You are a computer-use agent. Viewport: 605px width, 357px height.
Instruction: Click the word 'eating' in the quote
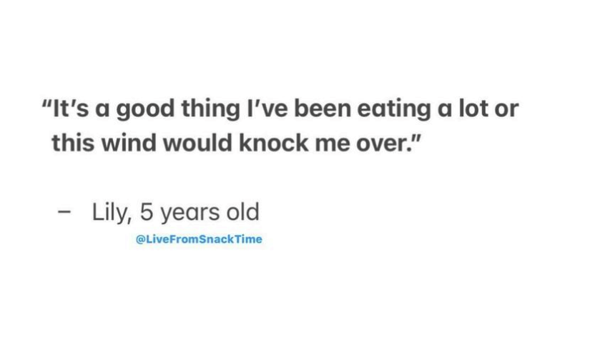pyautogui.click(x=393, y=110)
